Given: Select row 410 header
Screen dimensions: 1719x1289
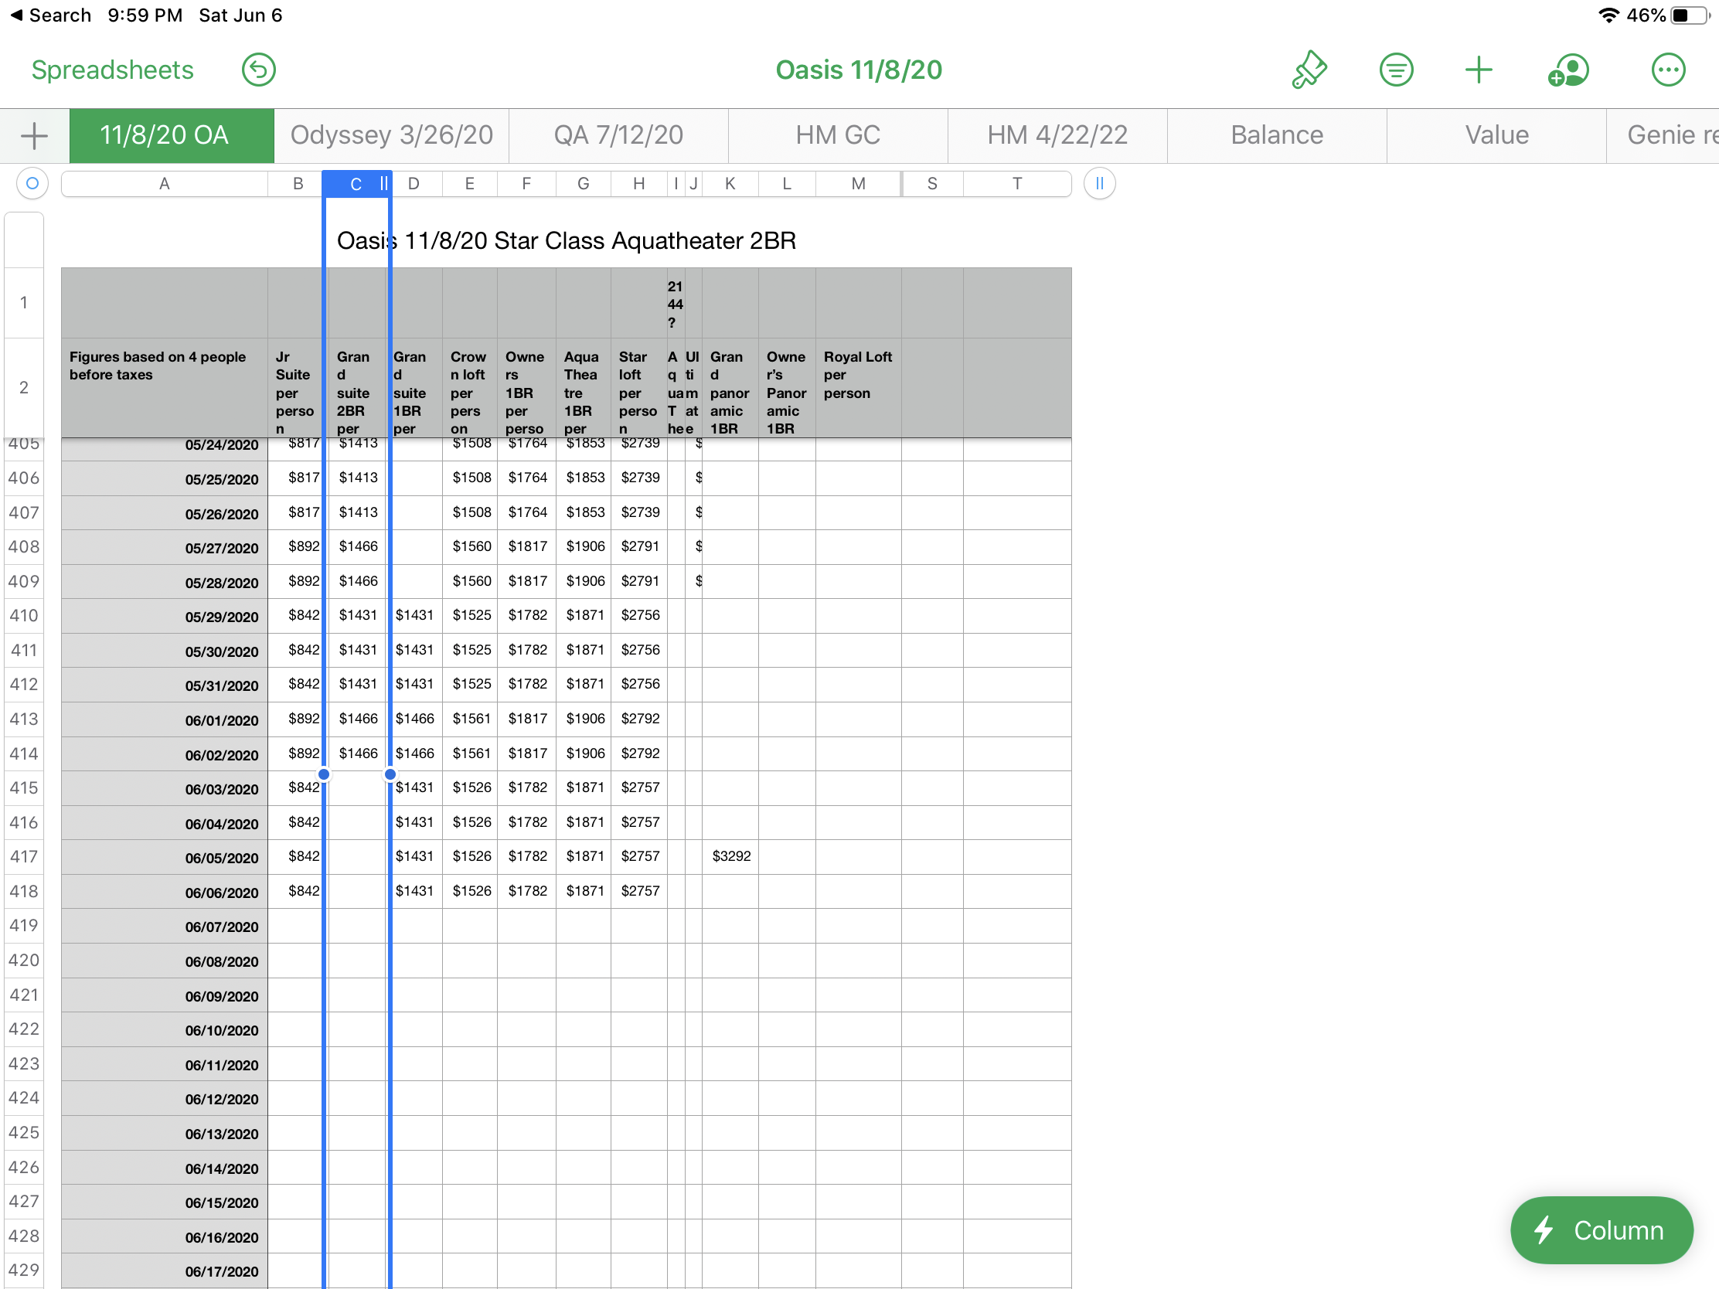Looking at the screenshot, I should coord(24,615).
